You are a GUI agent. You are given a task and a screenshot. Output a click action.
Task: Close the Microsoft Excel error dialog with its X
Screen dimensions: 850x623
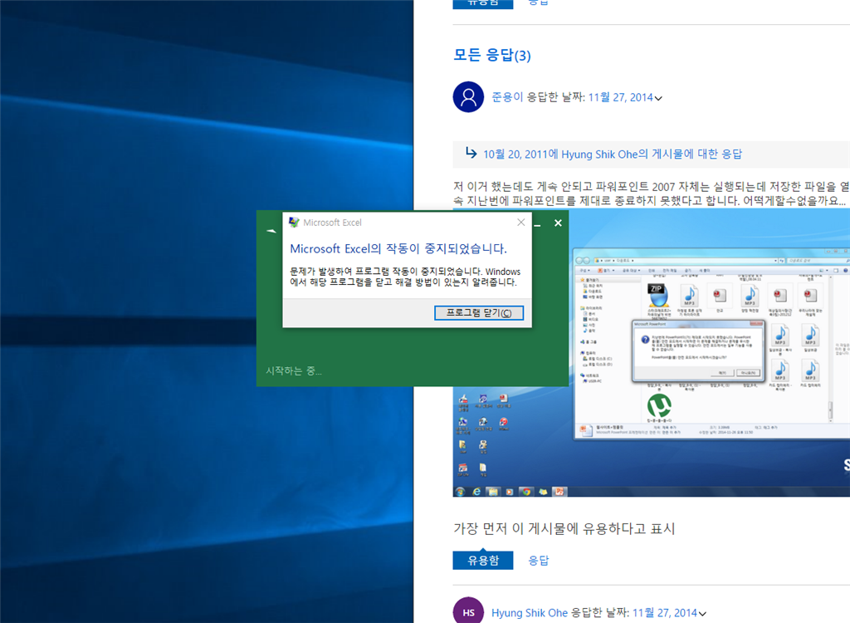coord(521,222)
